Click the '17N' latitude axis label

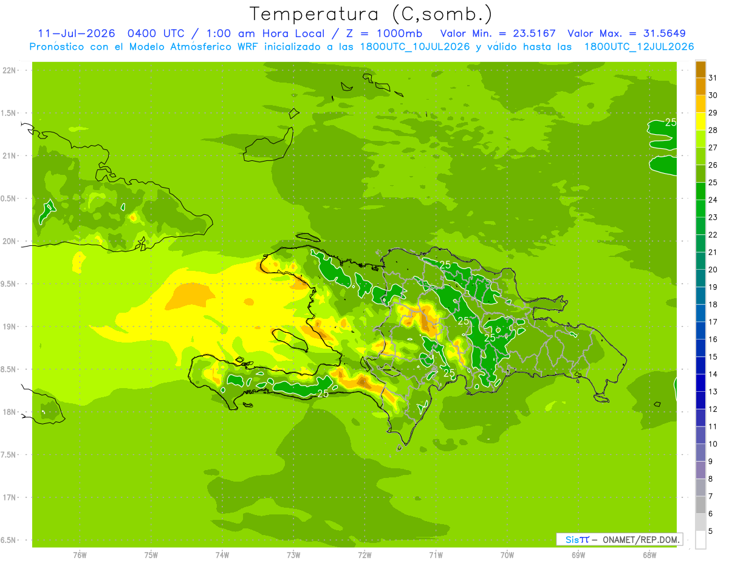coord(10,497)
